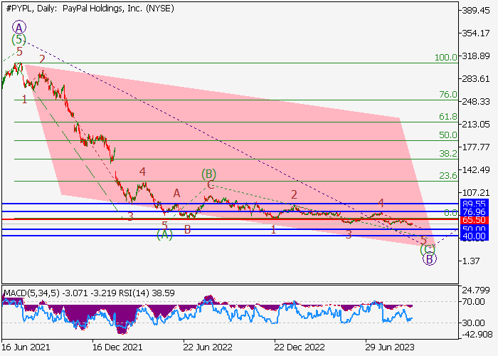Click the Fibonacci 100.0 level label

[446, 58]
